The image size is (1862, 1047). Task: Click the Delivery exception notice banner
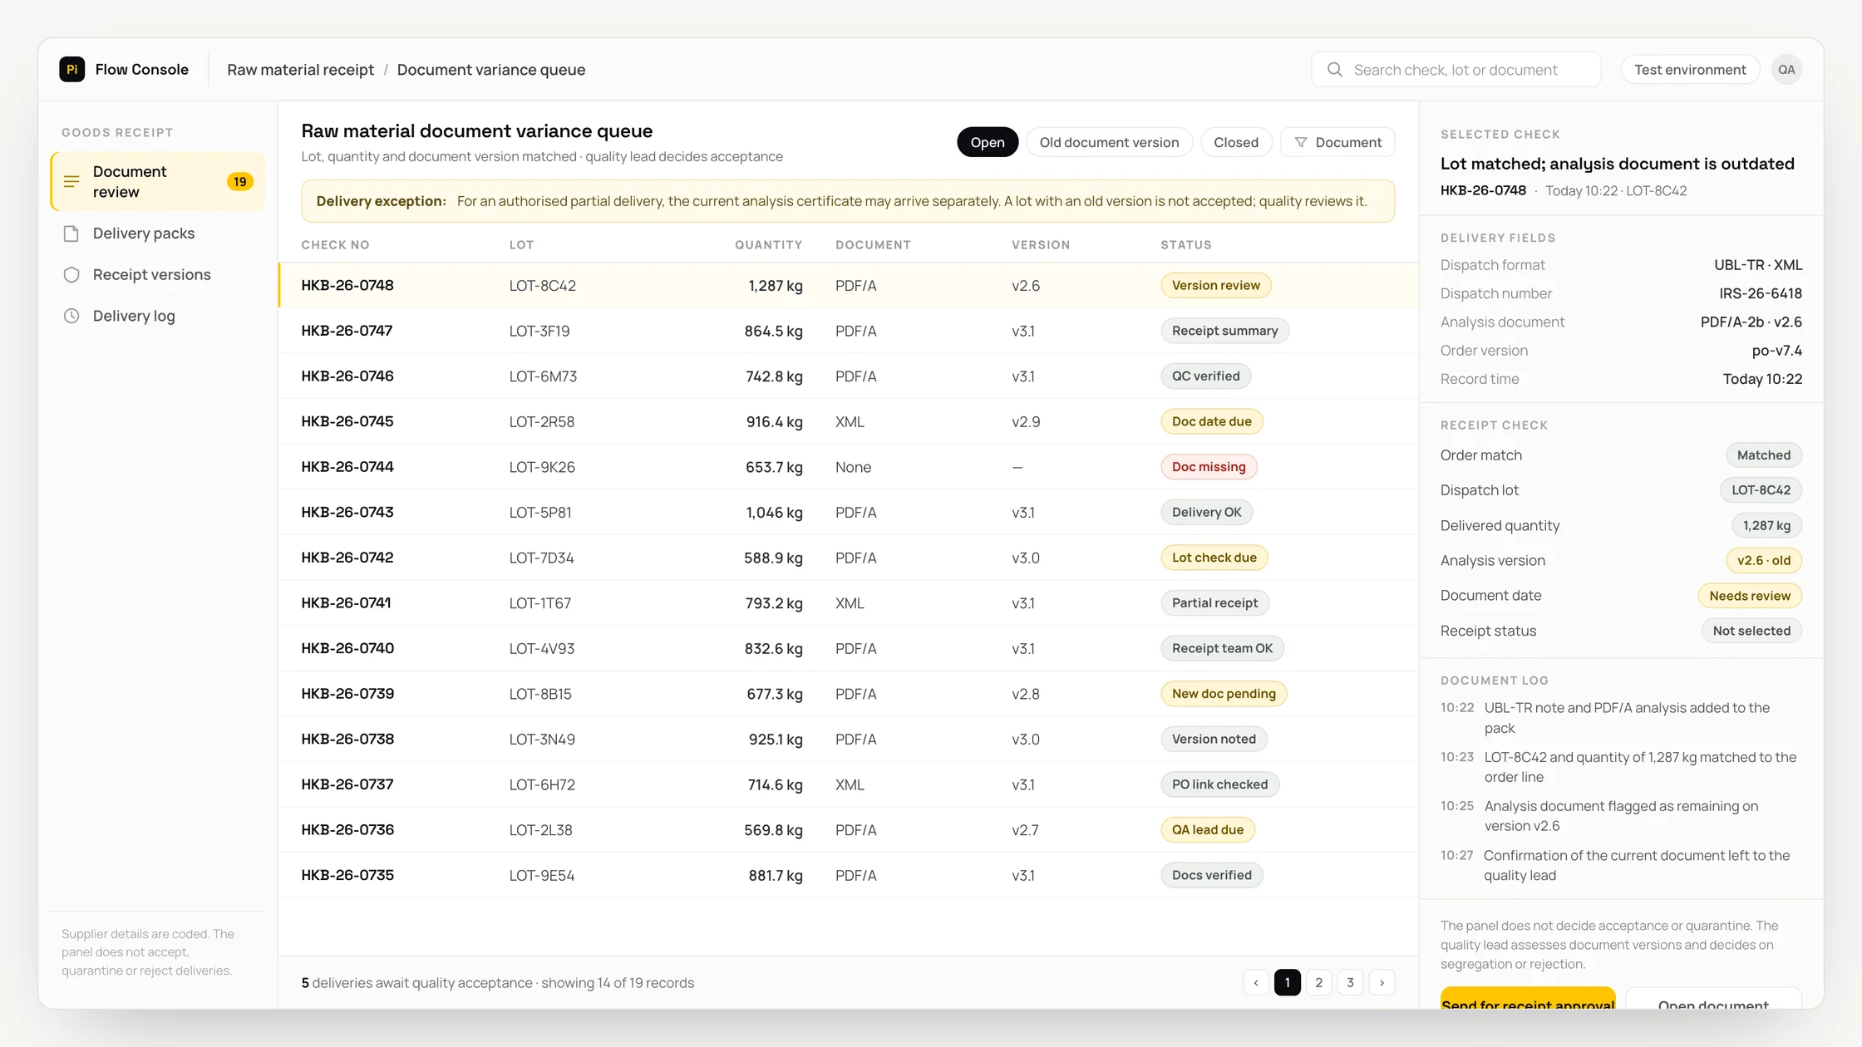[848, 201]
